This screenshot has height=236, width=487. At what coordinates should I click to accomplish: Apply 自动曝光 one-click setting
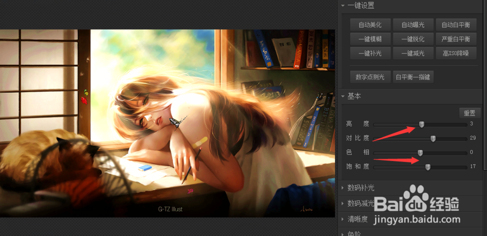pyautogui.click(x=413, y=25)
